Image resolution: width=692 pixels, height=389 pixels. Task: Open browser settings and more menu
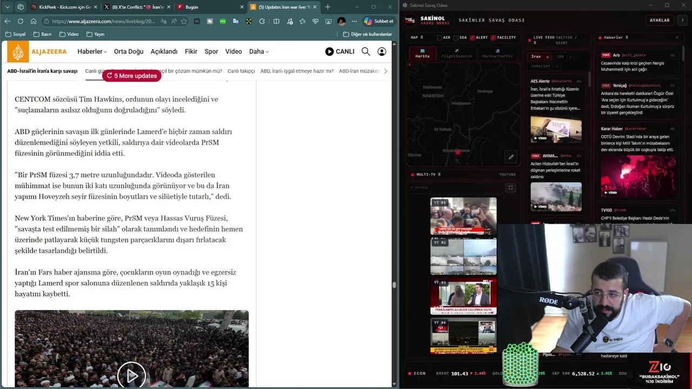pos(354,21)
